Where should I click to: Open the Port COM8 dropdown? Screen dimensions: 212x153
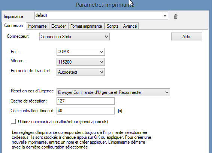81,52
